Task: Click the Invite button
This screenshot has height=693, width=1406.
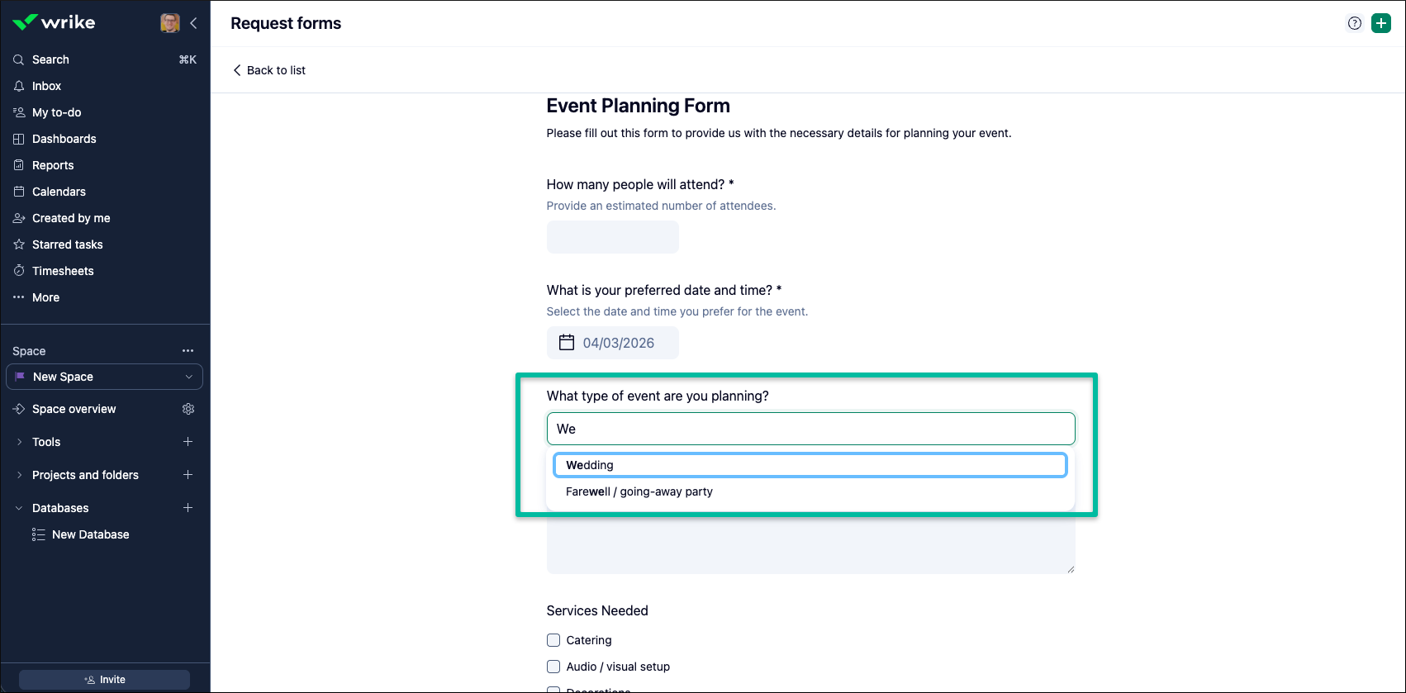Action: click(104, 680)
